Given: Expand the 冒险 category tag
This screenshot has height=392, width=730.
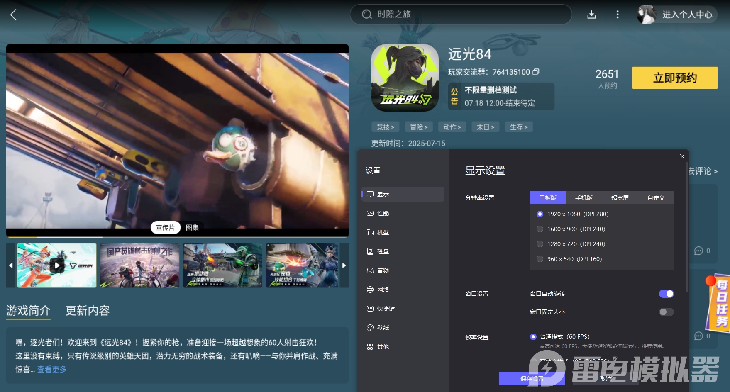Looking at the screenshot, I should (x=418, y=127).
